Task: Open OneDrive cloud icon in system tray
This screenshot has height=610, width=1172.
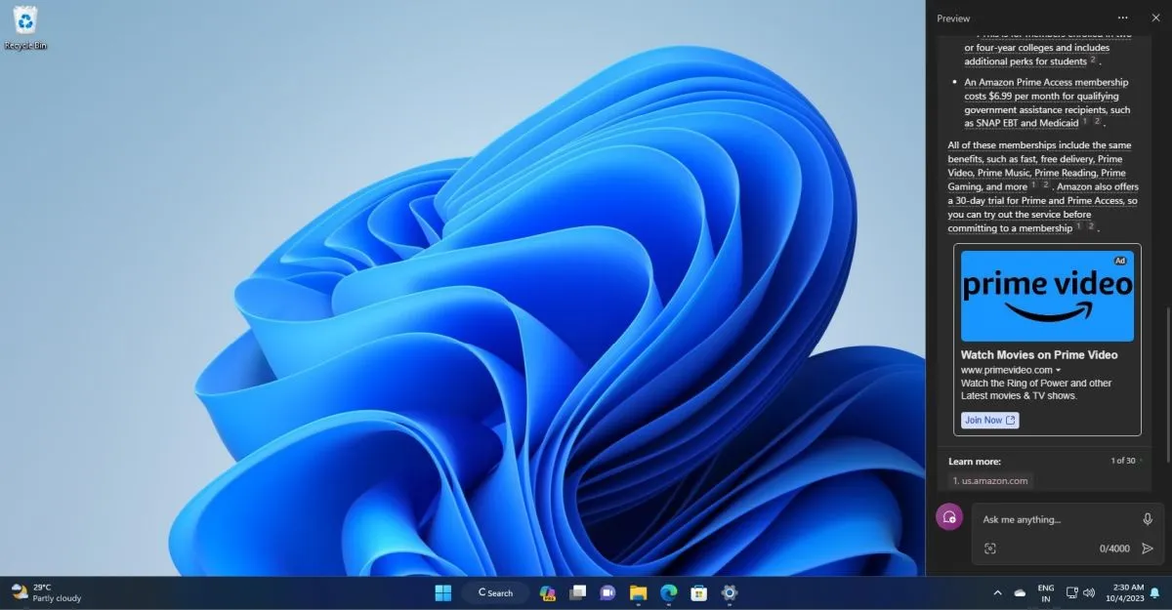Action: [1019, 592]
